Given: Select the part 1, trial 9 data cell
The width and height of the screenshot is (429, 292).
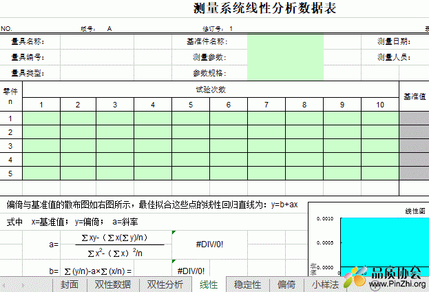Looking at the screenshot, I should pos(342,118).
